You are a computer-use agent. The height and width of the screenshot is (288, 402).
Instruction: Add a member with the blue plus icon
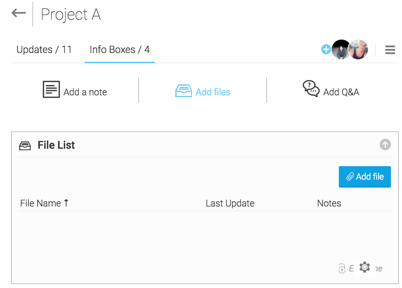326,49
